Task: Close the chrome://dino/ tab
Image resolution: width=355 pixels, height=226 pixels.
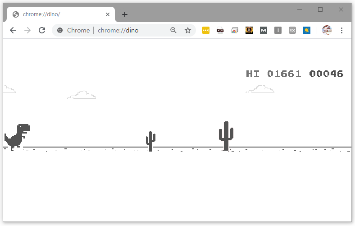Action: [108, 14]
